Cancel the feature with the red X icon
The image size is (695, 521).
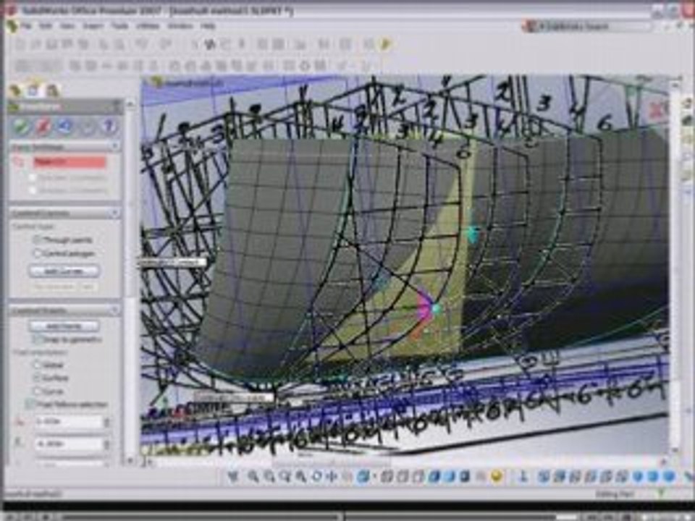coord(43,127)
